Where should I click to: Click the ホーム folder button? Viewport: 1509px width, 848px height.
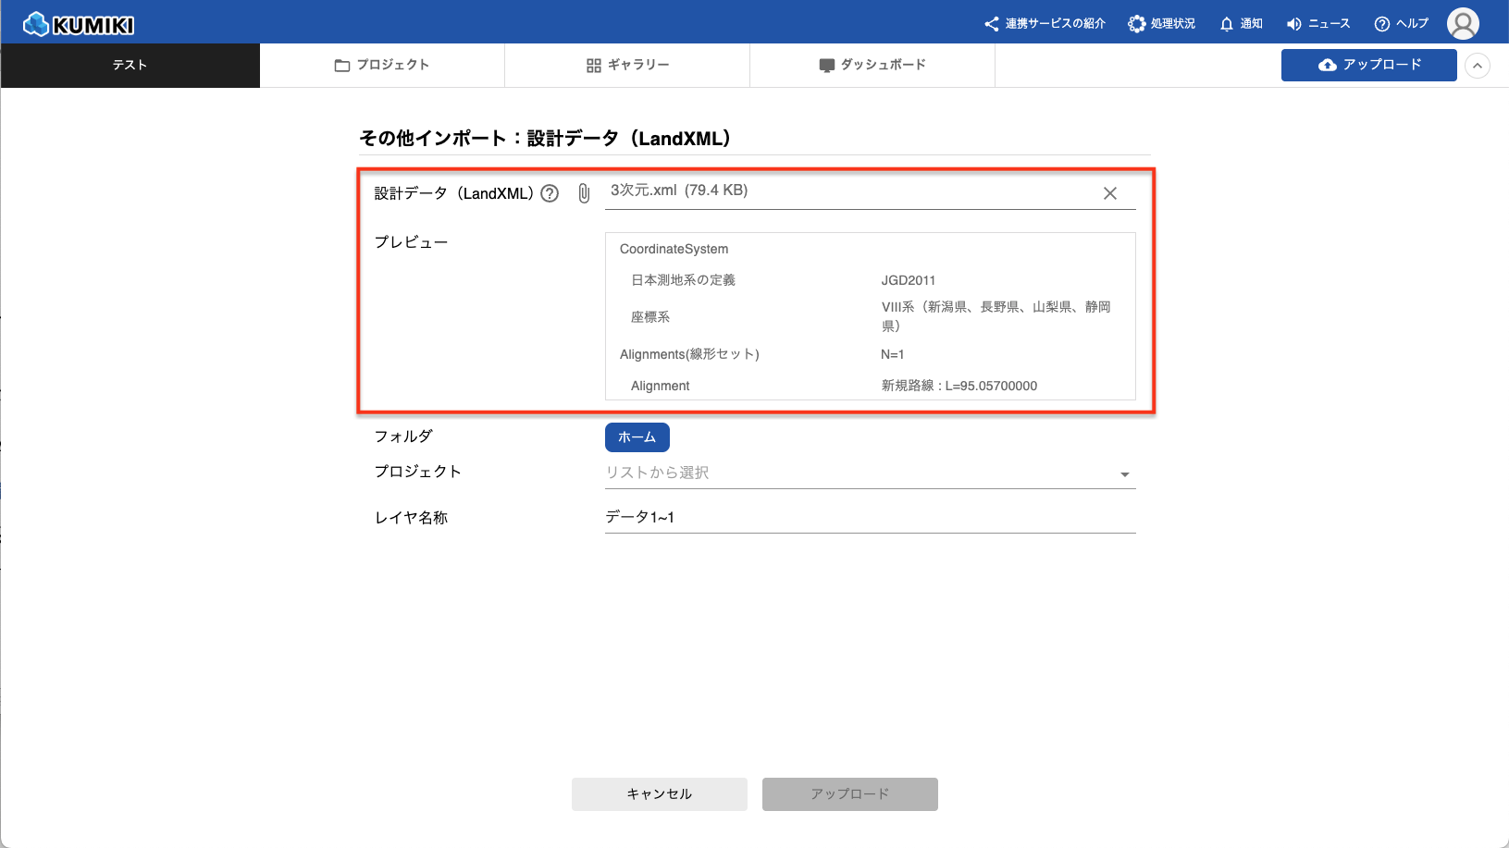tap(637, 437)
